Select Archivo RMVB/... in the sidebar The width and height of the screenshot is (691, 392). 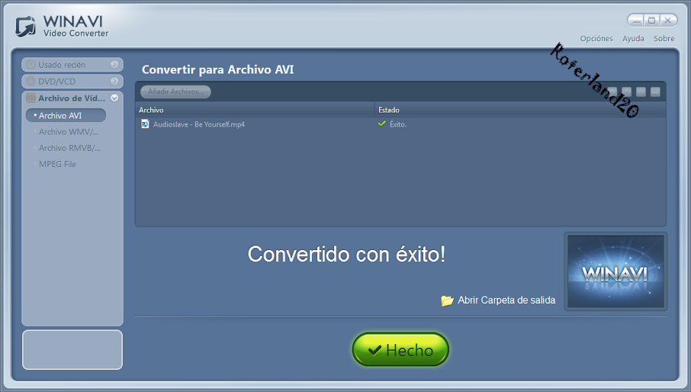(69, 148)
